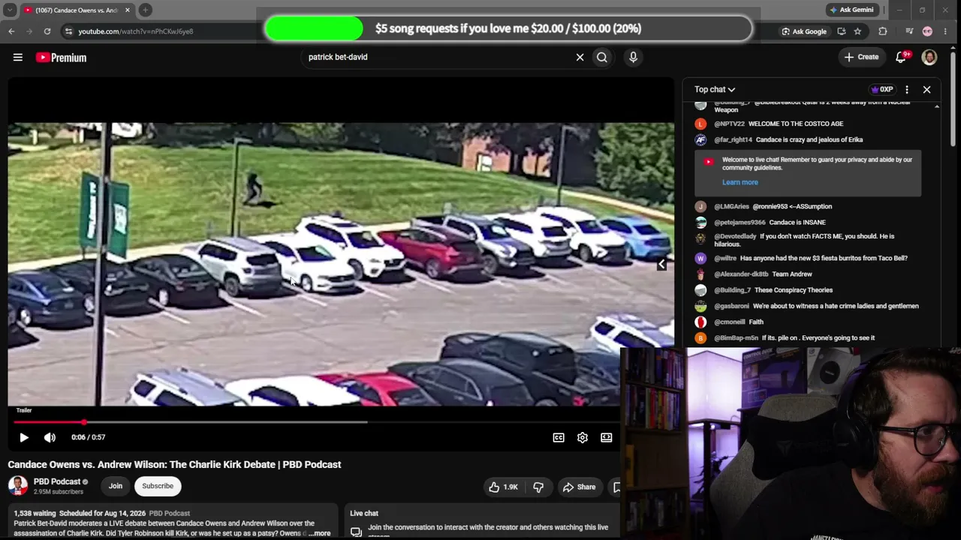Click the video title text
Viewport: 961px width, 540px height.
coord(174,465)
